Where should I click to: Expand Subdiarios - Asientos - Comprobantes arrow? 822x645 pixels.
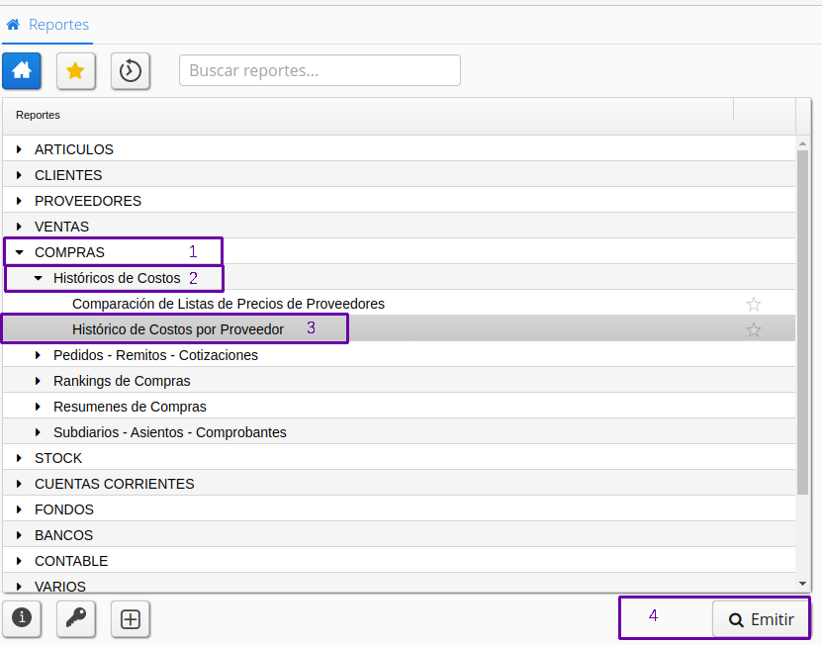click(x=38, y=432)
